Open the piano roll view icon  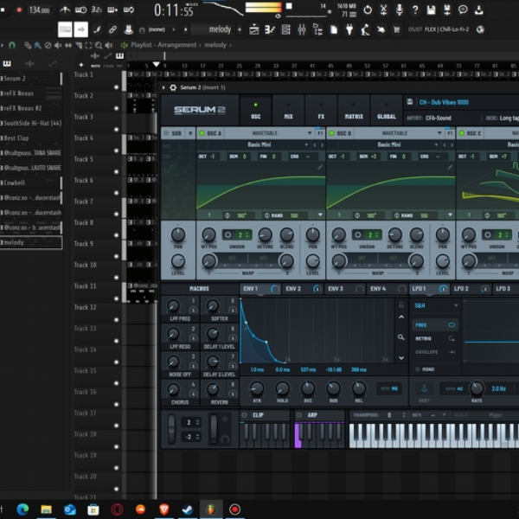coord(270,29)
